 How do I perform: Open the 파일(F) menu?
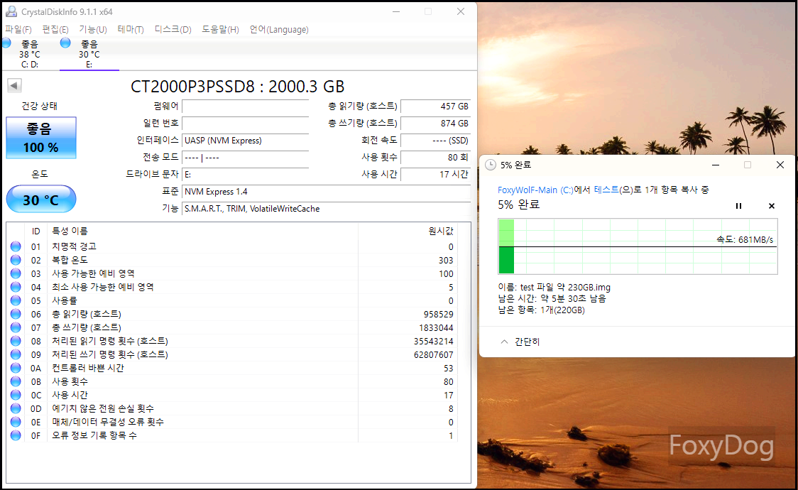(18, 30)
